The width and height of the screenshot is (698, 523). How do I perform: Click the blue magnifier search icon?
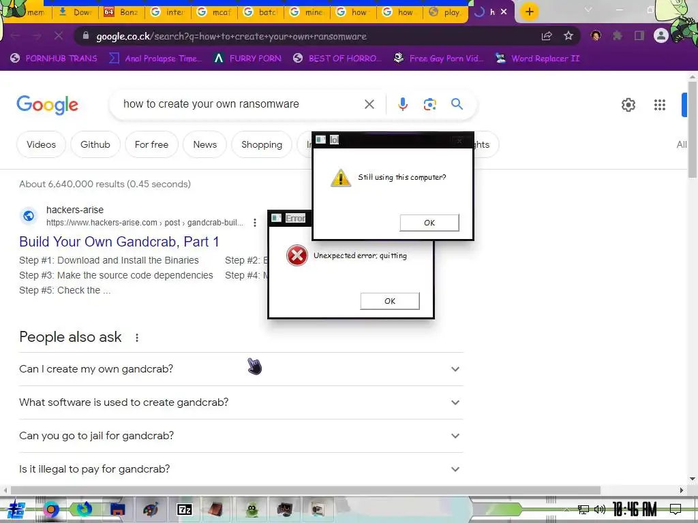pyautogui.click(x=457, y=104)
